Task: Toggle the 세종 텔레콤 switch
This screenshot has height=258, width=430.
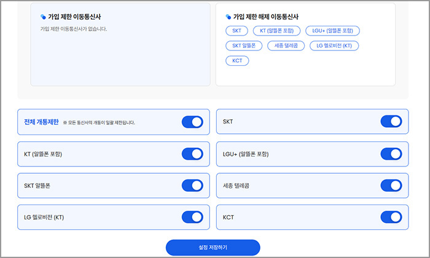Action: click(391, 186)
